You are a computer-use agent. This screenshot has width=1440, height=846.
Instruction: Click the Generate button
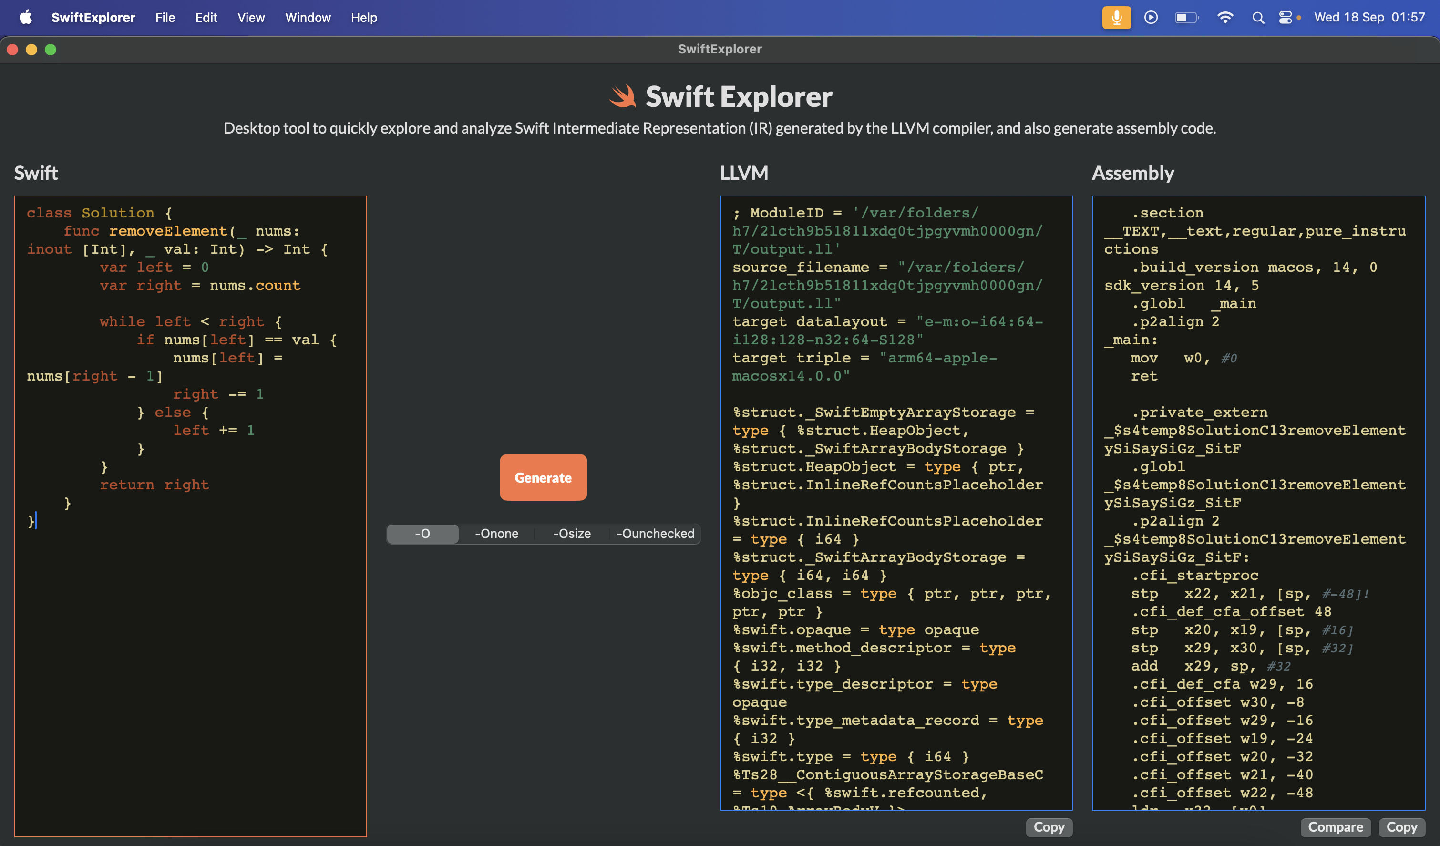pyautogui.click(x=543, y=477)
